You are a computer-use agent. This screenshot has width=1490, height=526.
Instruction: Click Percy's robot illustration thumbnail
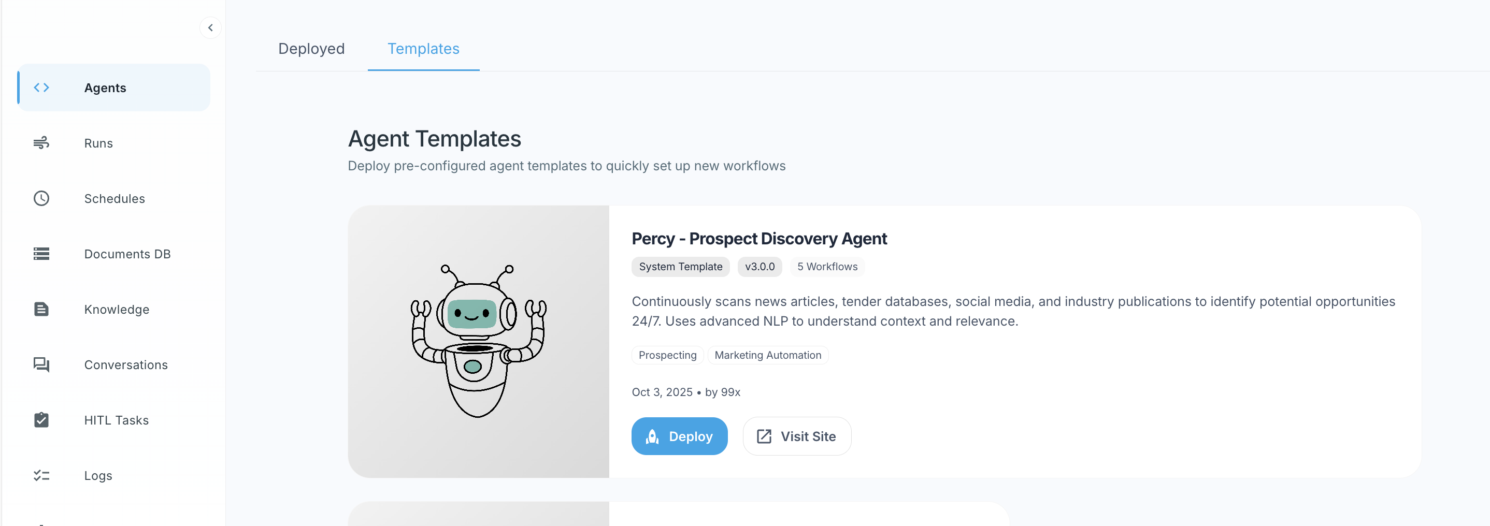478,341
